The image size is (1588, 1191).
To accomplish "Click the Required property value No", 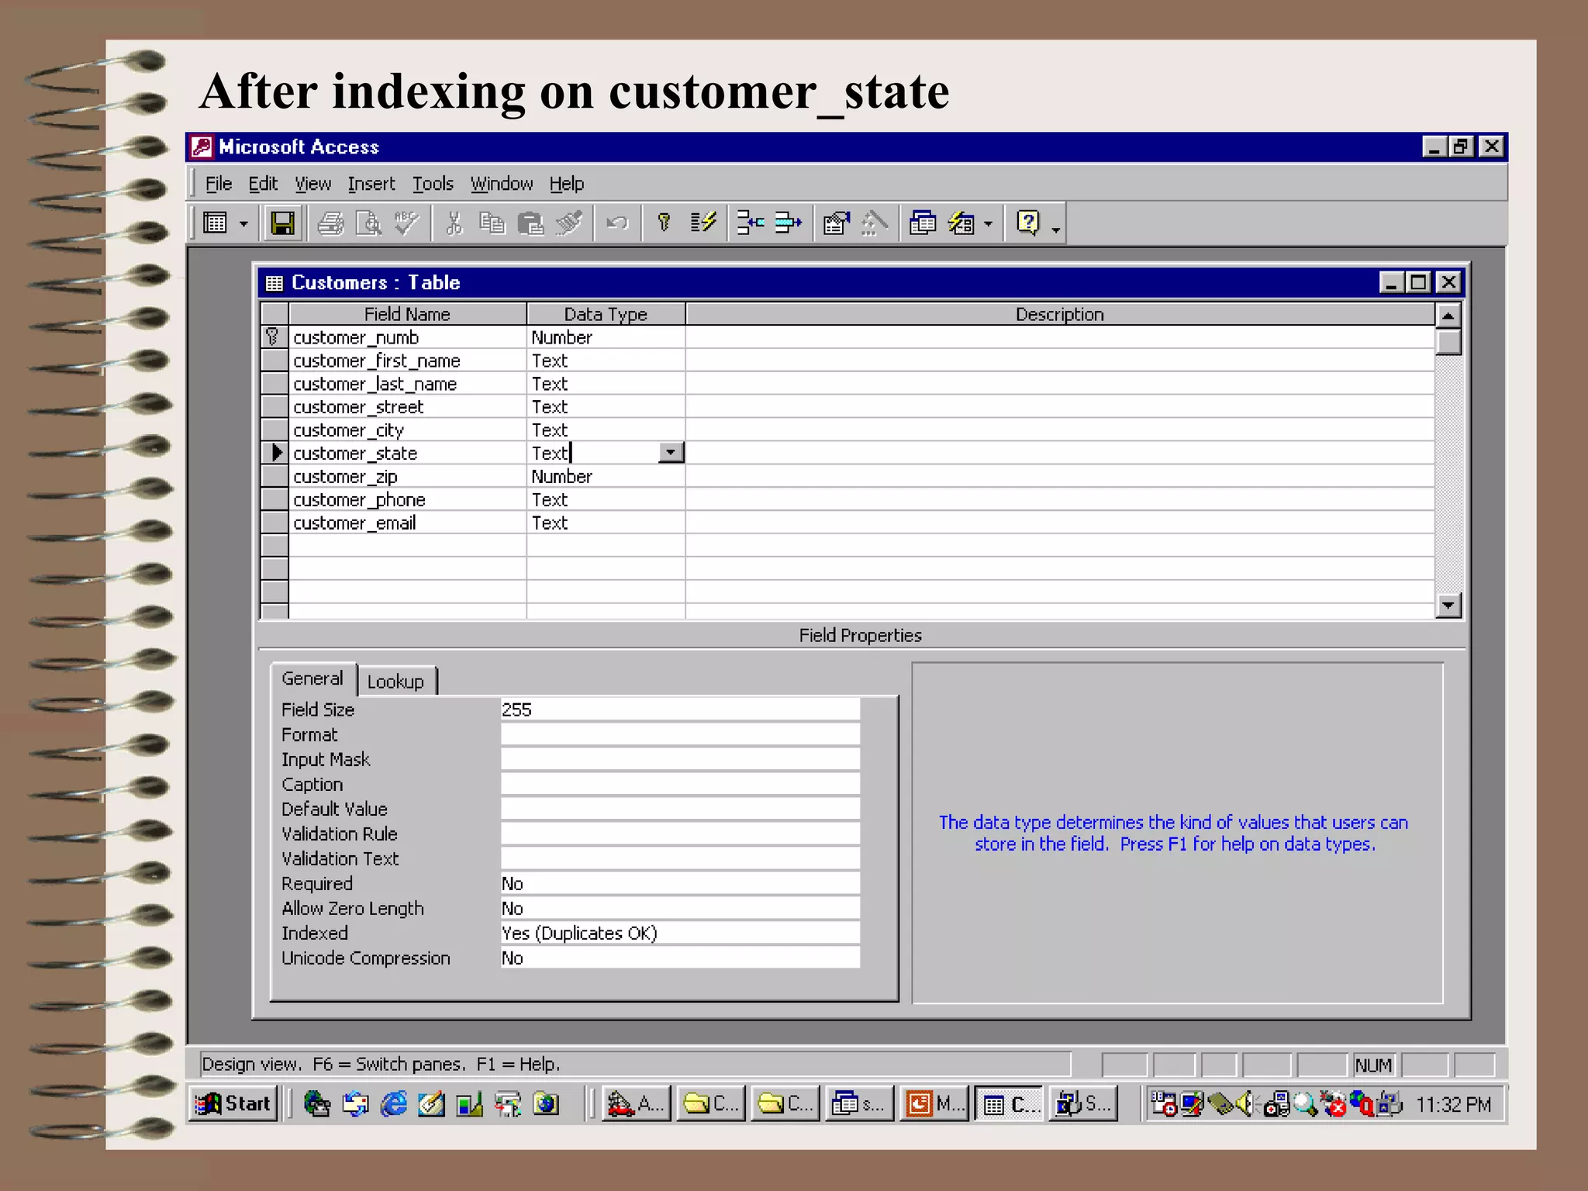I will (680, 883).
